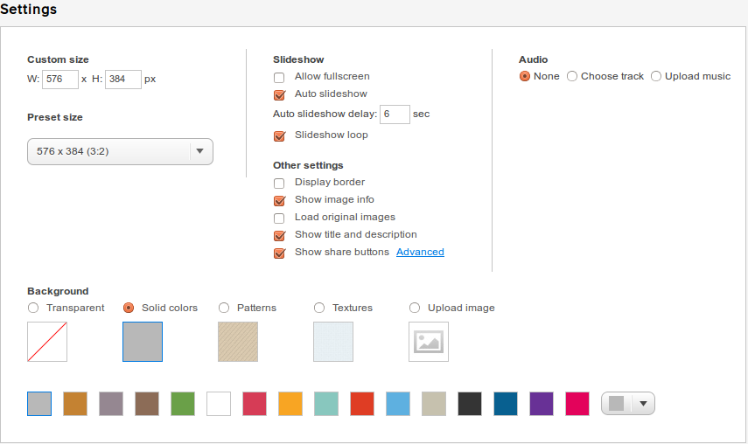Select the Choose track audio option
The width and height of the screenshot is (748, 444).
(572, 76)
